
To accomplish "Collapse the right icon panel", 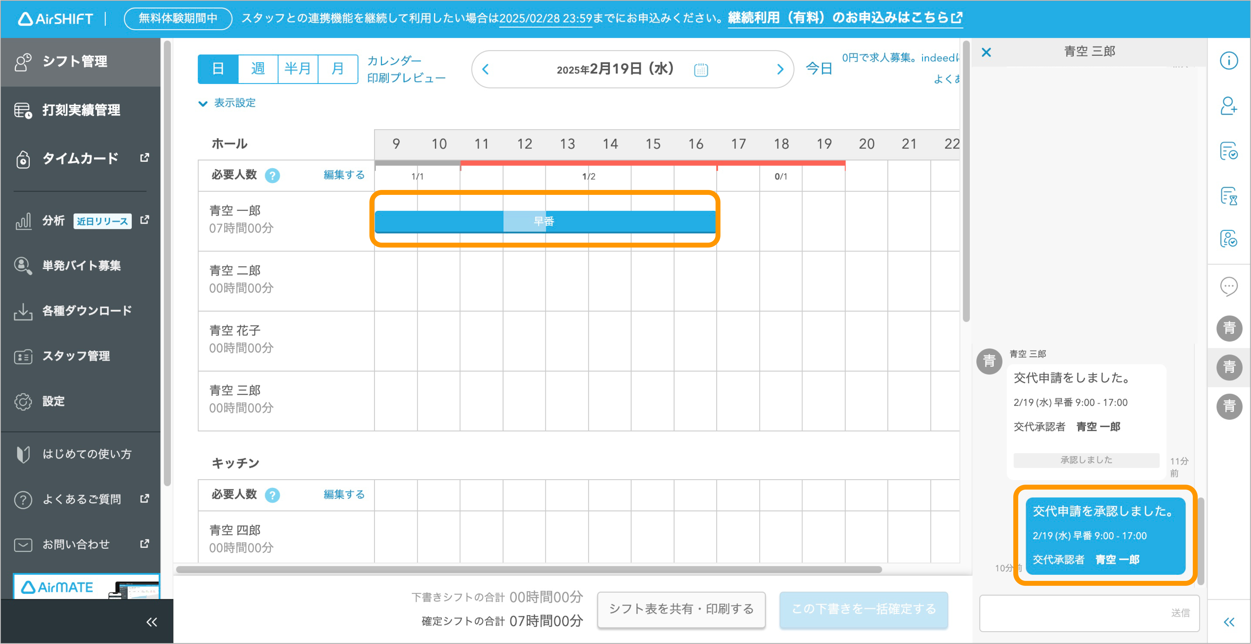I will [1229, 622].
